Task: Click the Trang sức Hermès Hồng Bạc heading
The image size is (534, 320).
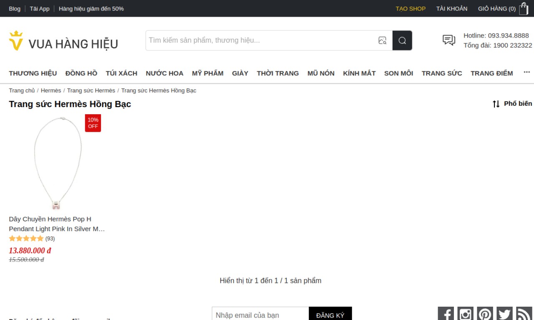Action: [70, 104]
